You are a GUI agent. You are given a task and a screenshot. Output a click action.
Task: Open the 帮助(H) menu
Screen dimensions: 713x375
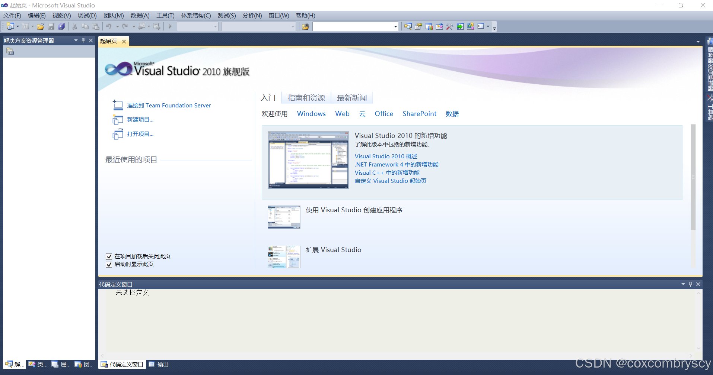(305, 16)
